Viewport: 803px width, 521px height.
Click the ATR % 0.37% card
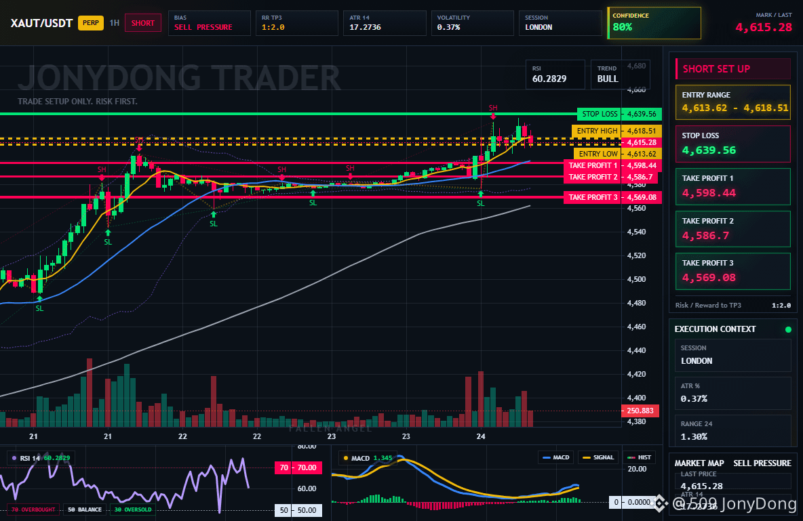tap(733, 393)
